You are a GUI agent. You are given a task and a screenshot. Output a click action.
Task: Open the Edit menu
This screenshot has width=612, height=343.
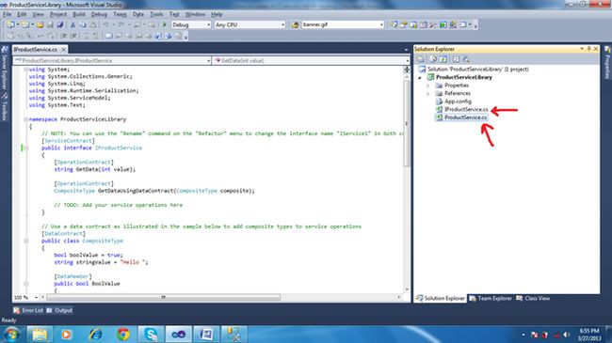(22, 14)
